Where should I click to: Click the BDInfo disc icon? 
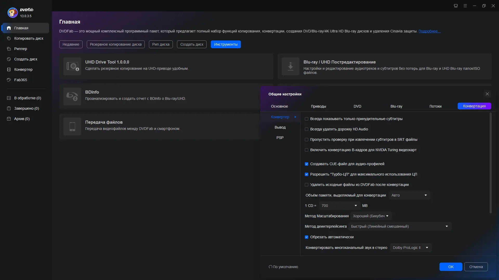coord(72,96)
